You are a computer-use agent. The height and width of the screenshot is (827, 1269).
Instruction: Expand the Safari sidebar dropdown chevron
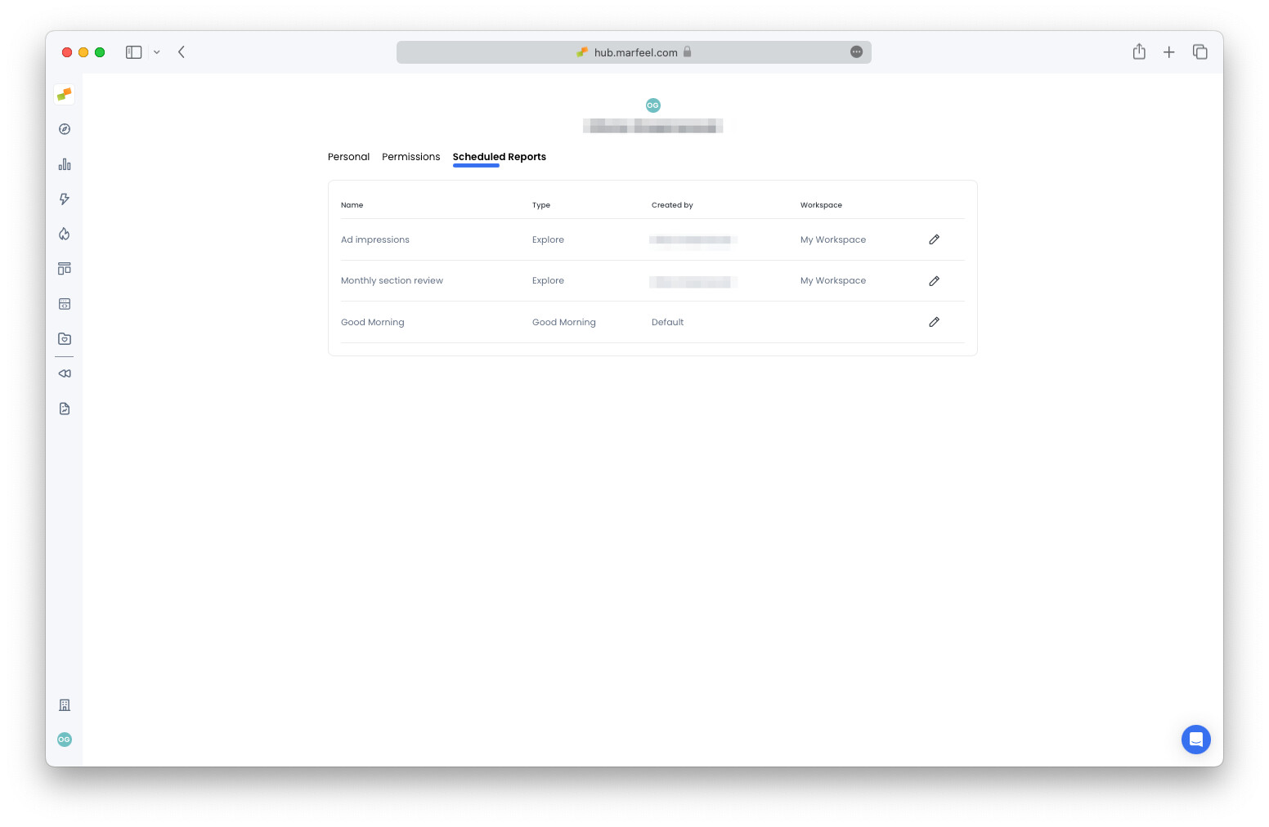(x=157, y=51)
